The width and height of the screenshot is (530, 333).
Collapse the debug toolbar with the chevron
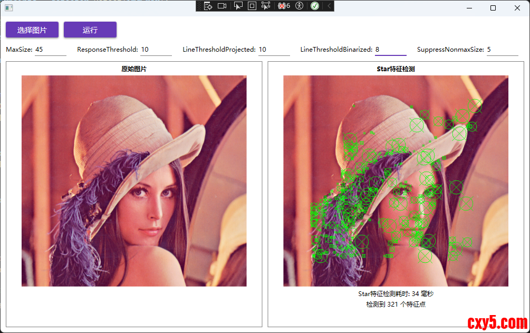click(x=329, y=6)
